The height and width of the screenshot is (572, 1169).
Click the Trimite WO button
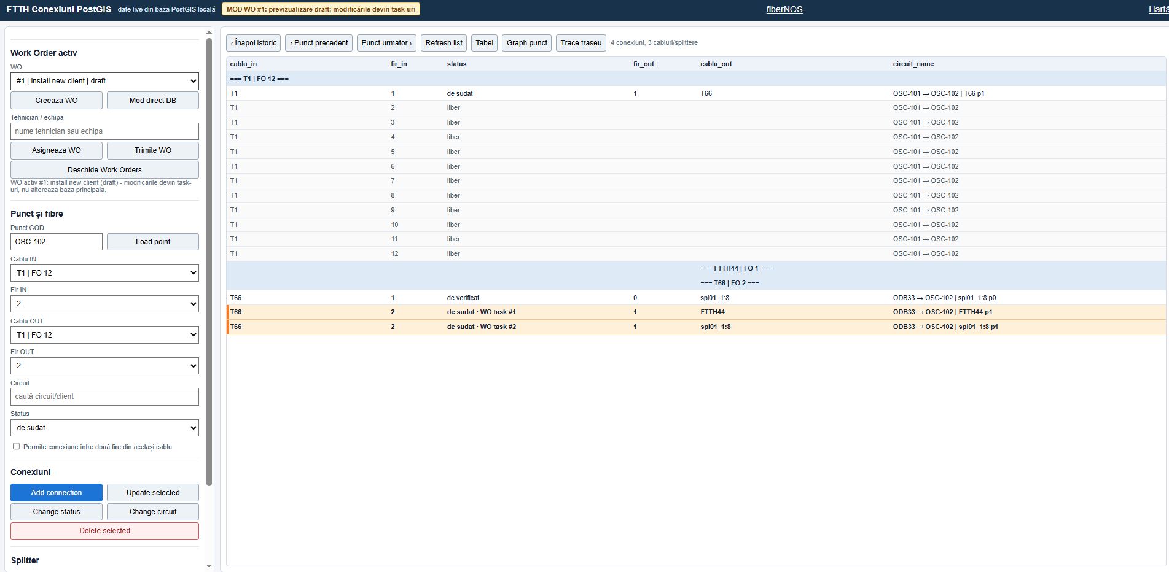(153, 150)
